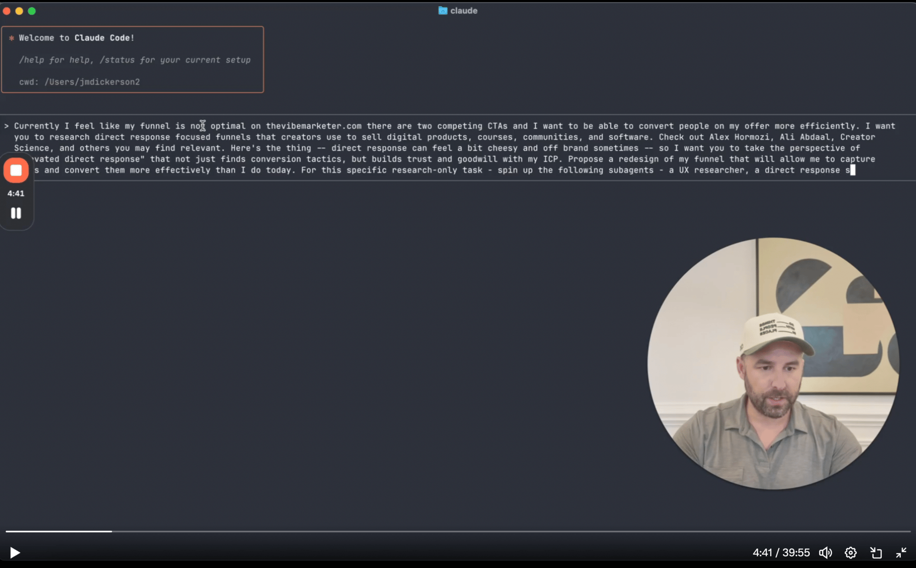The image size is (916, 568).
Task: Pause the screen recording
Action: pos(16,213)
